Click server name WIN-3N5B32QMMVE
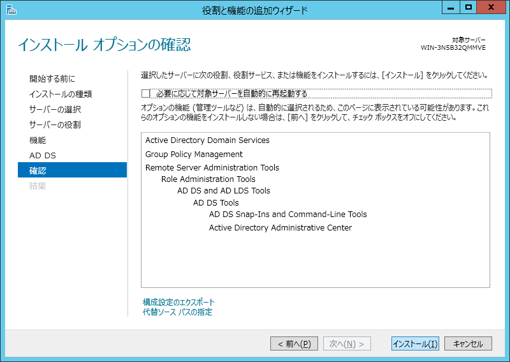This screenshot has height=362, width=510. [453, 48]
